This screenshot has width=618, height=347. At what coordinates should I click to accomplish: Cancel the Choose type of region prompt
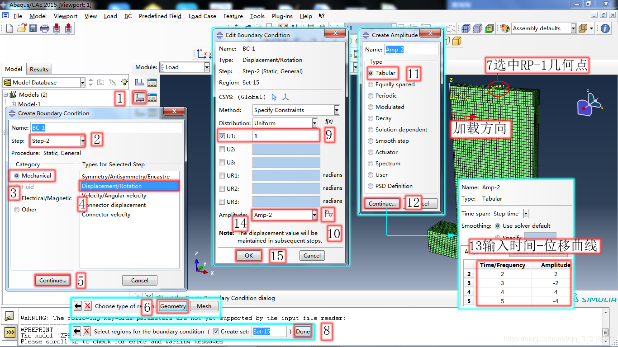coord(88,306)
